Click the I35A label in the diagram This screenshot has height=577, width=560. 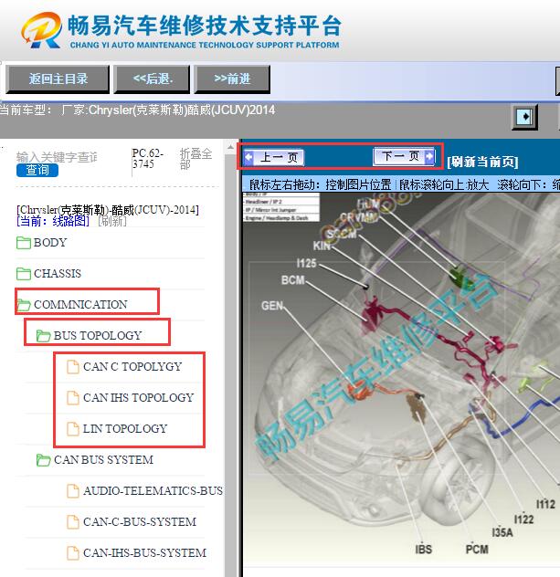[x=502, y=532]
